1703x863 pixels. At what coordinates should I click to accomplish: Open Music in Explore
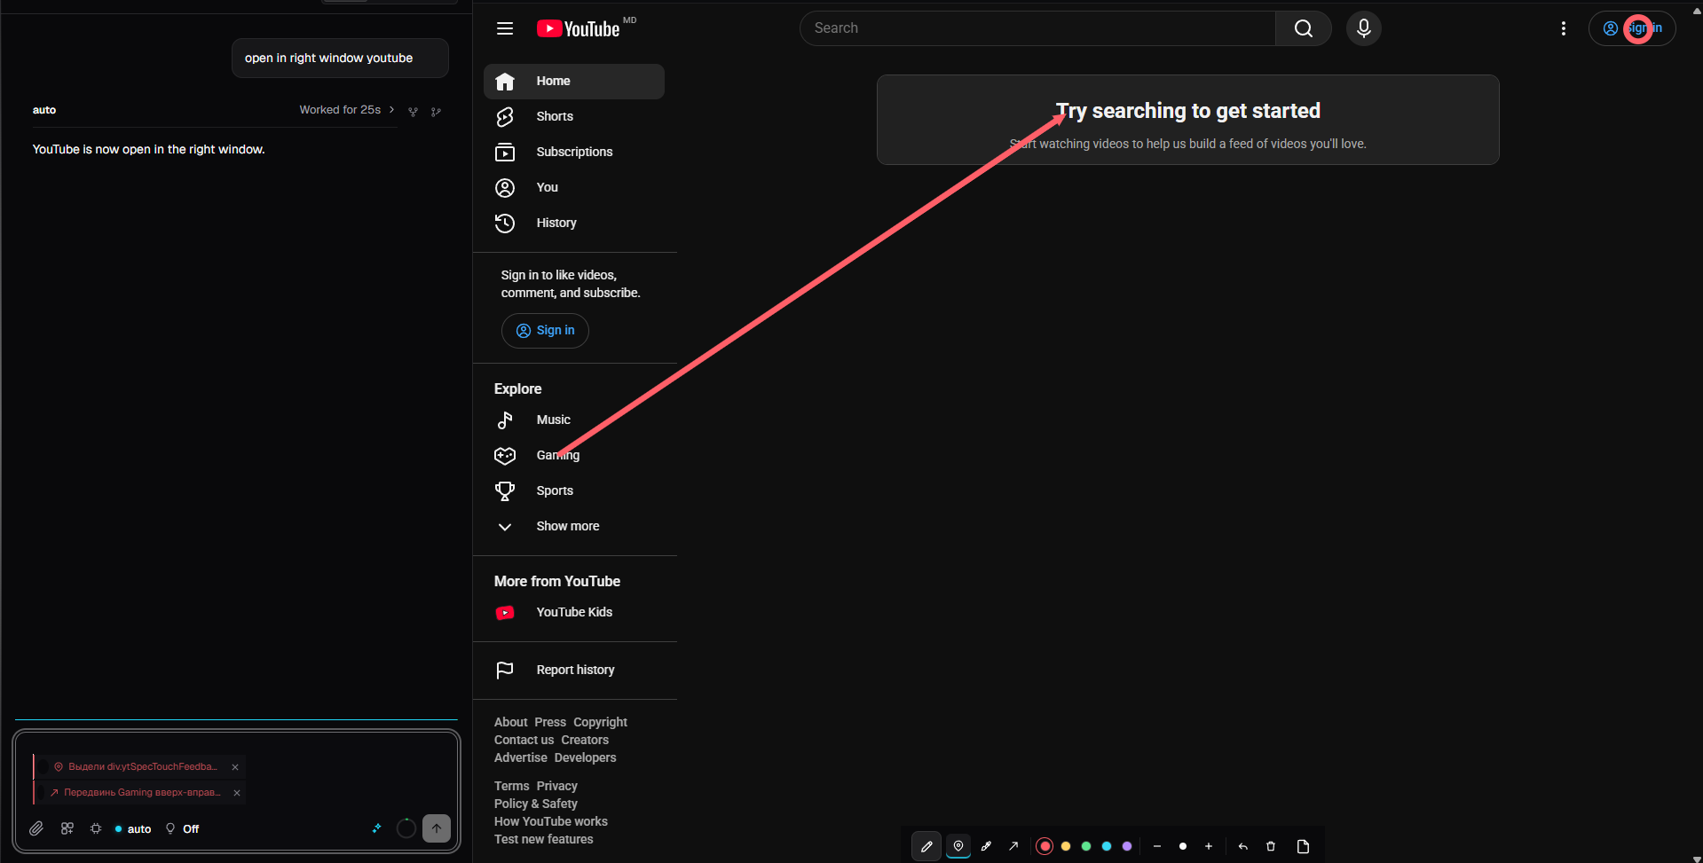coord(574,420)
